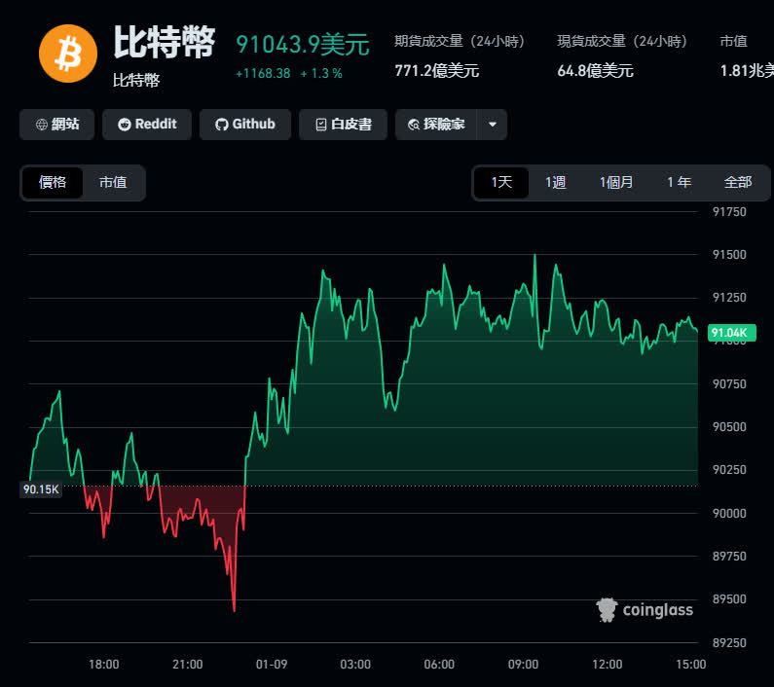Viewport: 774px width, 687px height.
Task: Click the globe icon on the 網站 button
Action: 41,125
